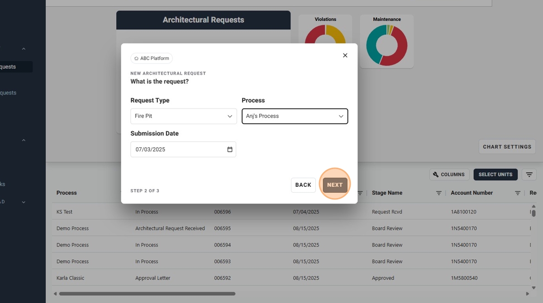Open the filter icon left of Stage Name

click(360, 193)
